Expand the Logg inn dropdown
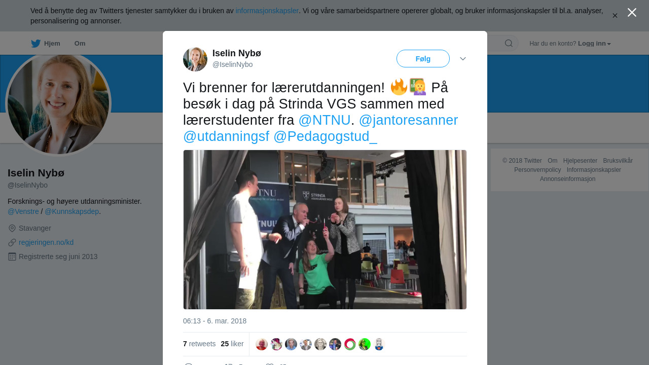Image resolution: width=649 pixels, height=365 pixels. pyautogui.click(x=594, y=44)
